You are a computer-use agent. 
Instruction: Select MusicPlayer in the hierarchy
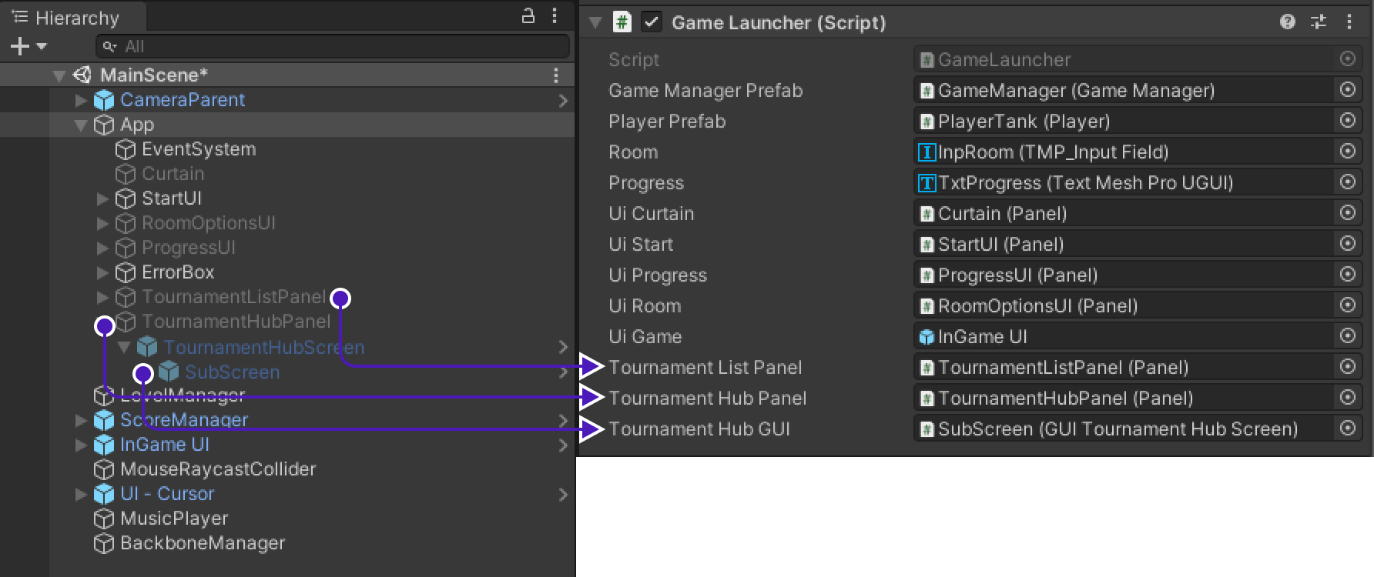[174, 519]
